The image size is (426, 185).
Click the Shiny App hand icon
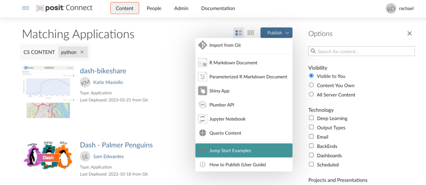click(x=202, y=91)
